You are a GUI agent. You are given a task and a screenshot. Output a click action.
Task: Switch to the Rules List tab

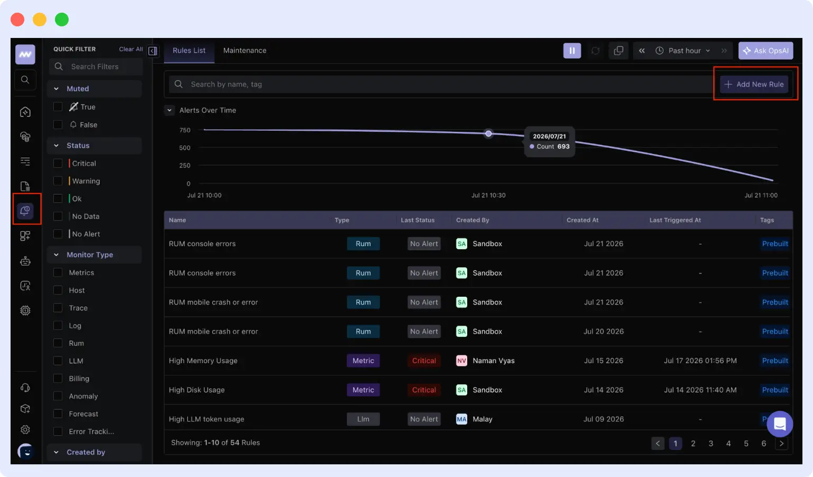click(189, 51)
